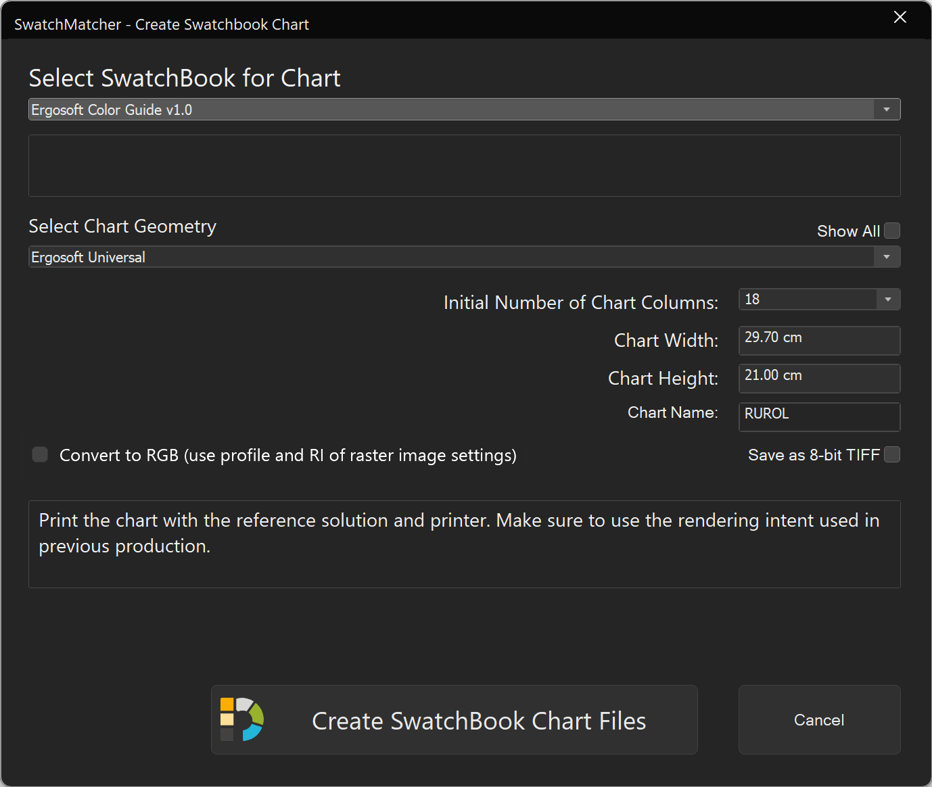
Task: Click 'Initial Number of Chart Columns:' label
Action: tap(581, 303)
